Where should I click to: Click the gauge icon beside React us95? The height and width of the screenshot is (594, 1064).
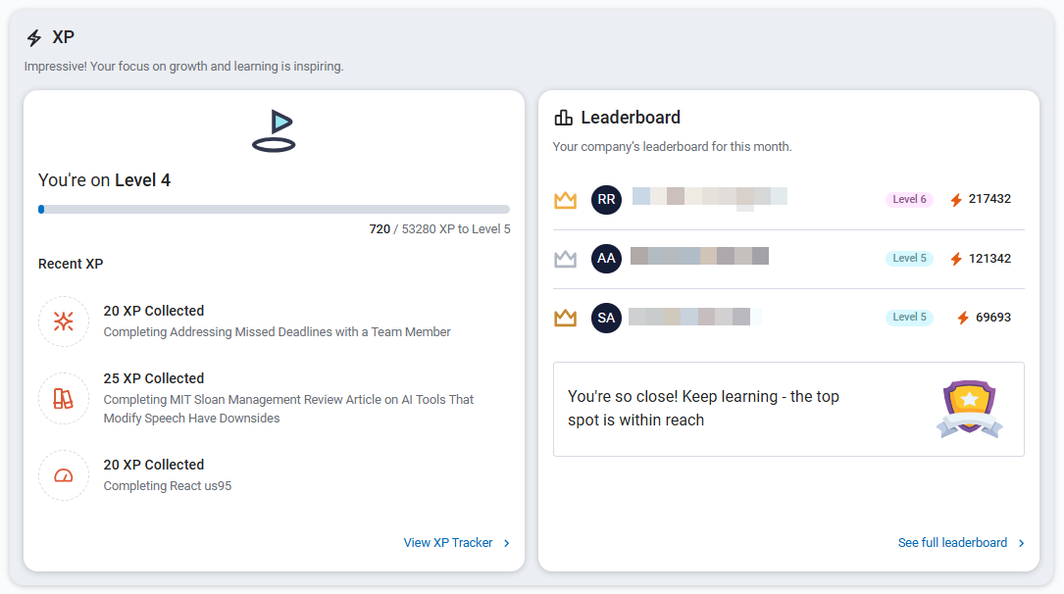[64, 475]
